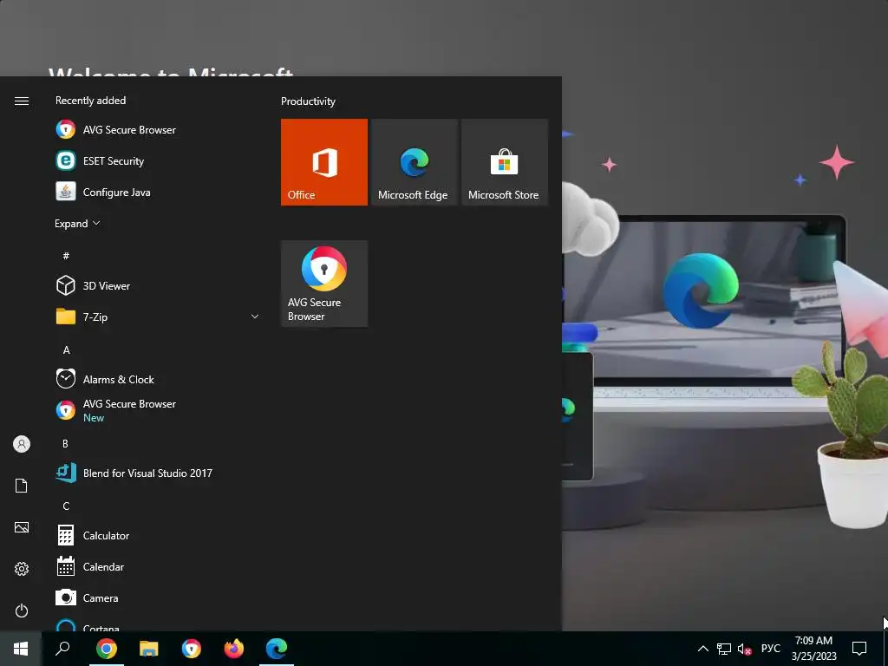Open Documents from the Start sidebar
The image size is (888, 666).
coord(22,486)
